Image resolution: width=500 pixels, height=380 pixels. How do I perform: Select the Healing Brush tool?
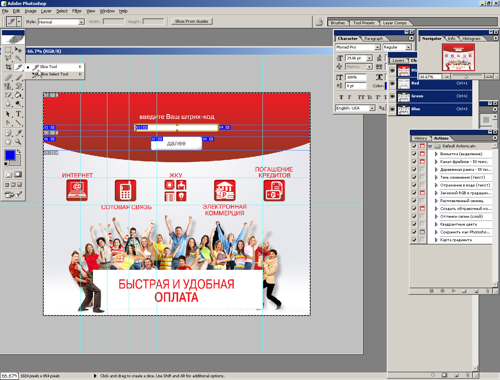(8, 77)
